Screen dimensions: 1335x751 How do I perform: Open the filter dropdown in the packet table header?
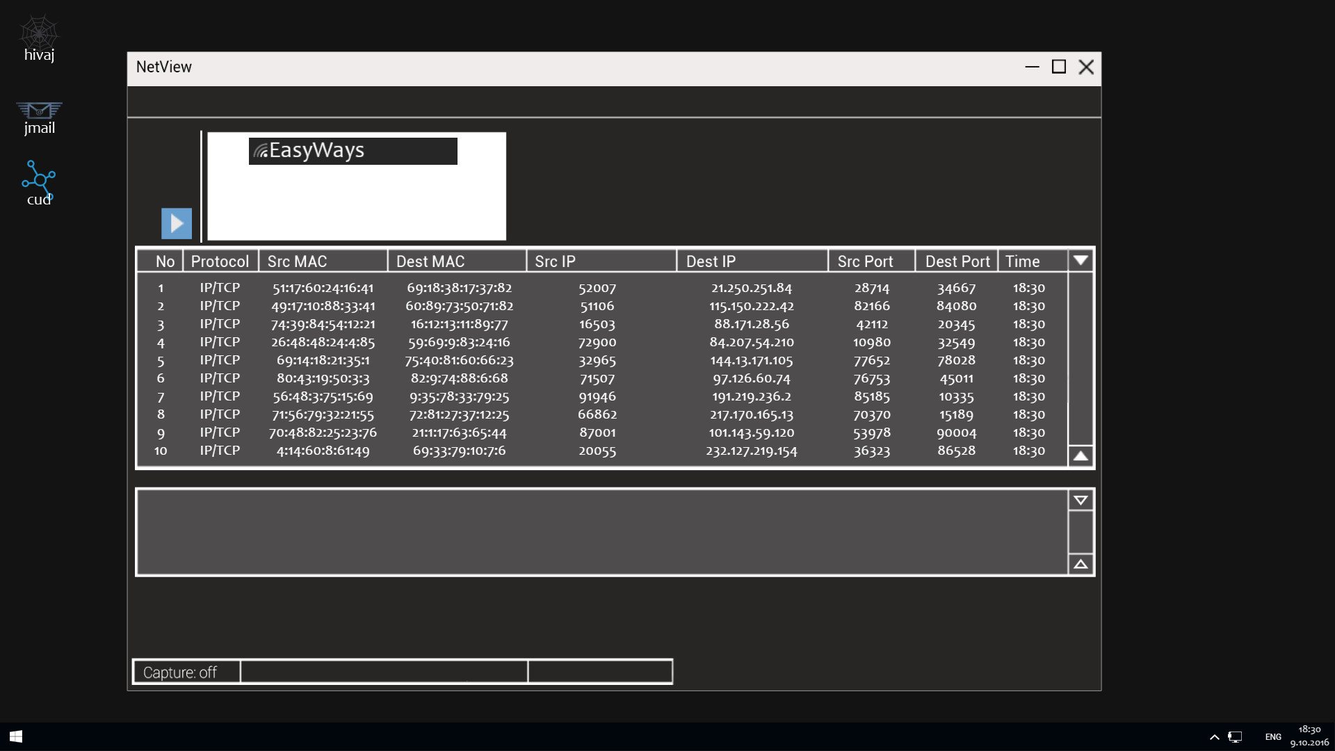pos(1080,260)
